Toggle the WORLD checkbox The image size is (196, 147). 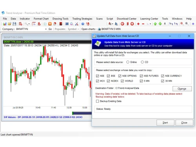pos(122,81)
